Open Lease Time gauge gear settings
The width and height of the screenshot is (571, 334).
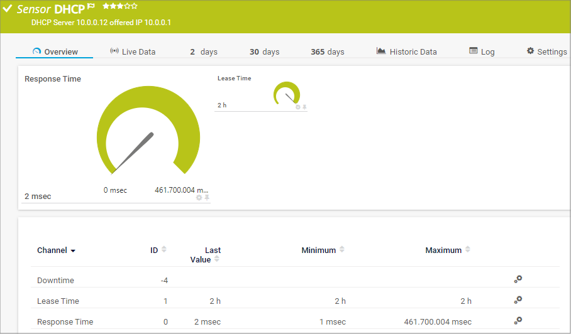tap(298, 107)
